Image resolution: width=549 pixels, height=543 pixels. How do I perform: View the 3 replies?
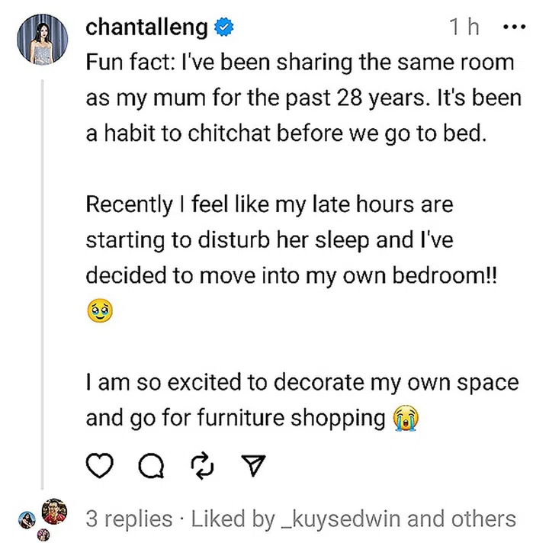coord(129,519)
